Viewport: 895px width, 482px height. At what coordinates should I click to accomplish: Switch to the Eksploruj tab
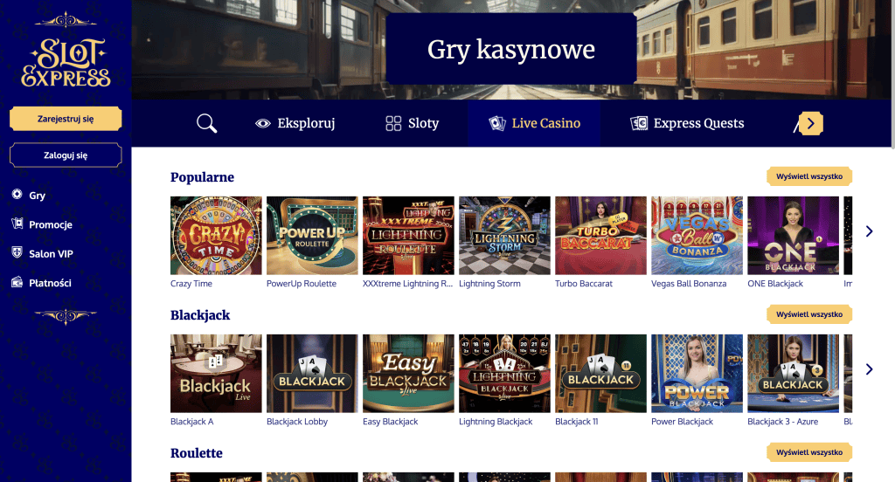(x=295, y=123)
